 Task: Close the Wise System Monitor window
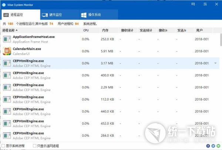coord(216,4)
